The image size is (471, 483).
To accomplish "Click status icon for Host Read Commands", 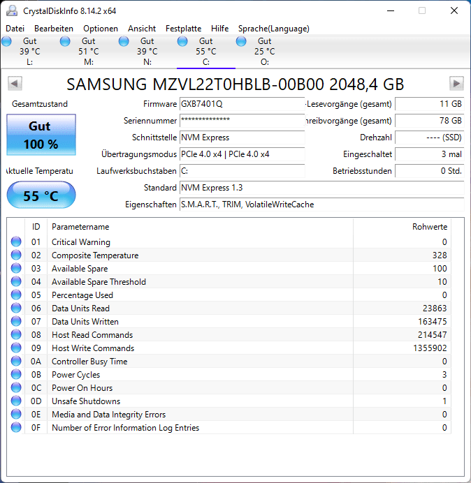I will click(16, 334).
